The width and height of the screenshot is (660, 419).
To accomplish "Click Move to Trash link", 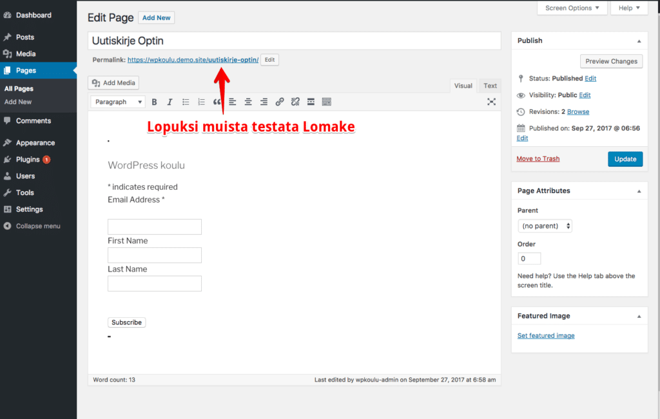I will coord(538,159).
